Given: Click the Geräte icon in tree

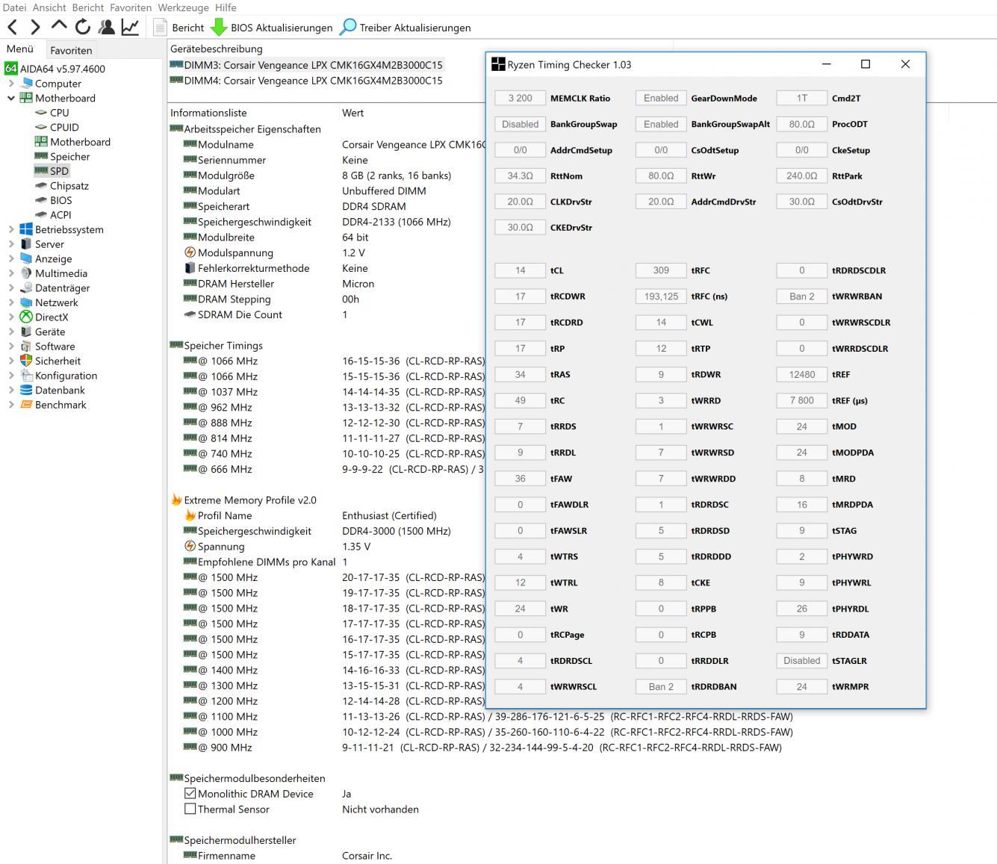Looking at the screenshot, I should [26, 332].
